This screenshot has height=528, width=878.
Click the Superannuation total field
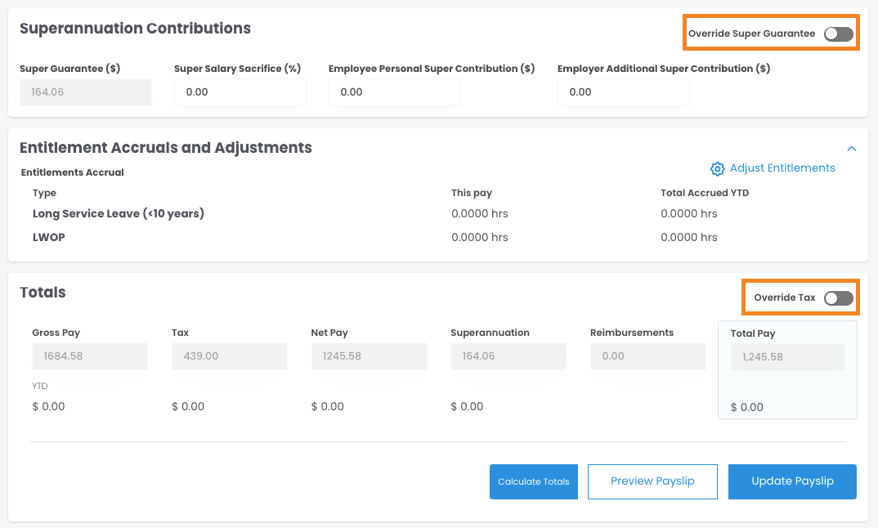pos(508,356)
